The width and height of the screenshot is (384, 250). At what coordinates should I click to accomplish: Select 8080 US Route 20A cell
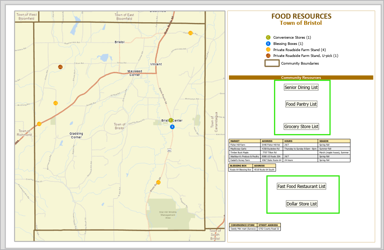click(272, 156)
